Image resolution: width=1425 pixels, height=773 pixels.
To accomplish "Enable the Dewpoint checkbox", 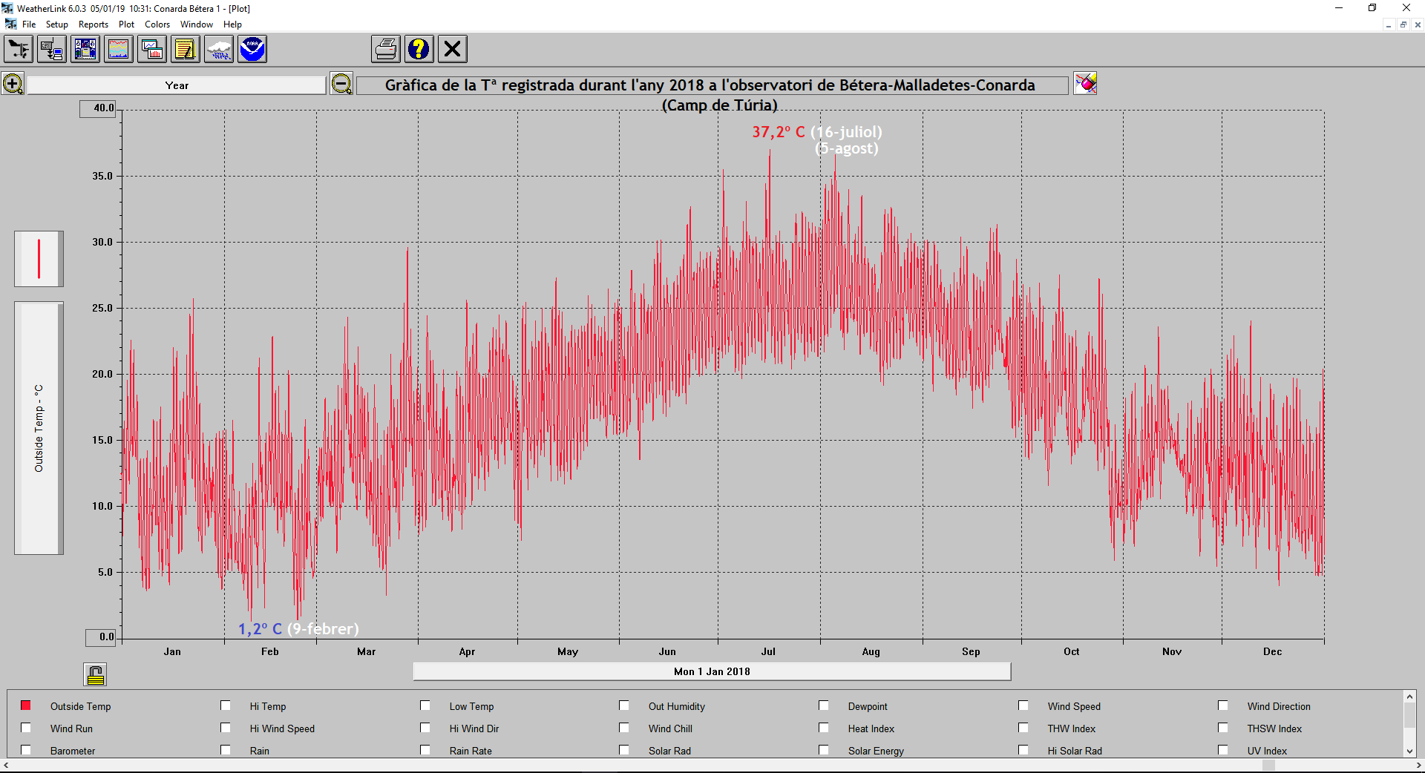I will tap(824, 706).
